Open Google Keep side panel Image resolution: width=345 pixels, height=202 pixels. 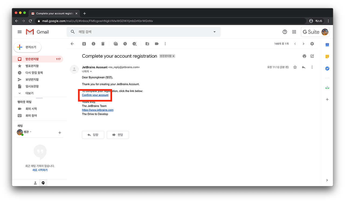pyautogui.click(x=327, y=57)
